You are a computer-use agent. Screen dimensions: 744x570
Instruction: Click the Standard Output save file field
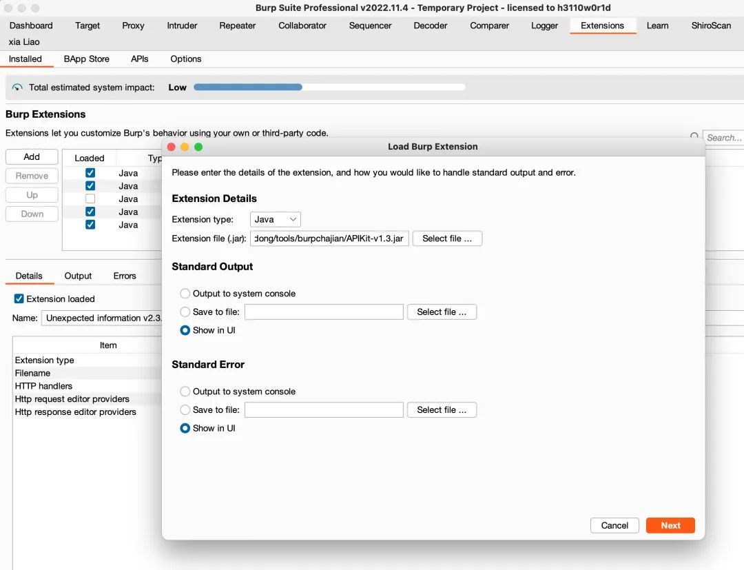tap(324, 312)
